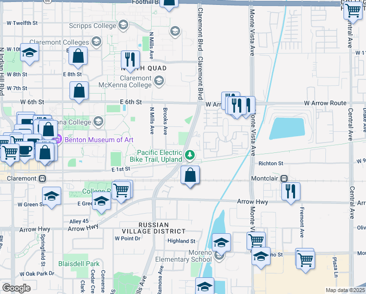Click the 'W Twelfth St' street label
Viewport: 366px width, 294px height.
[22, 23]
